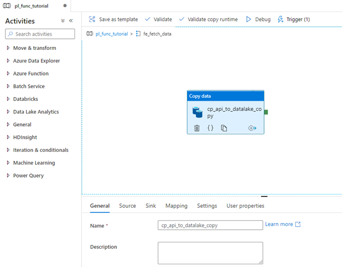Screen dimensions: 342x267
Task: Collapse Activities panel with double left chevron
Action: click(71, 21)
